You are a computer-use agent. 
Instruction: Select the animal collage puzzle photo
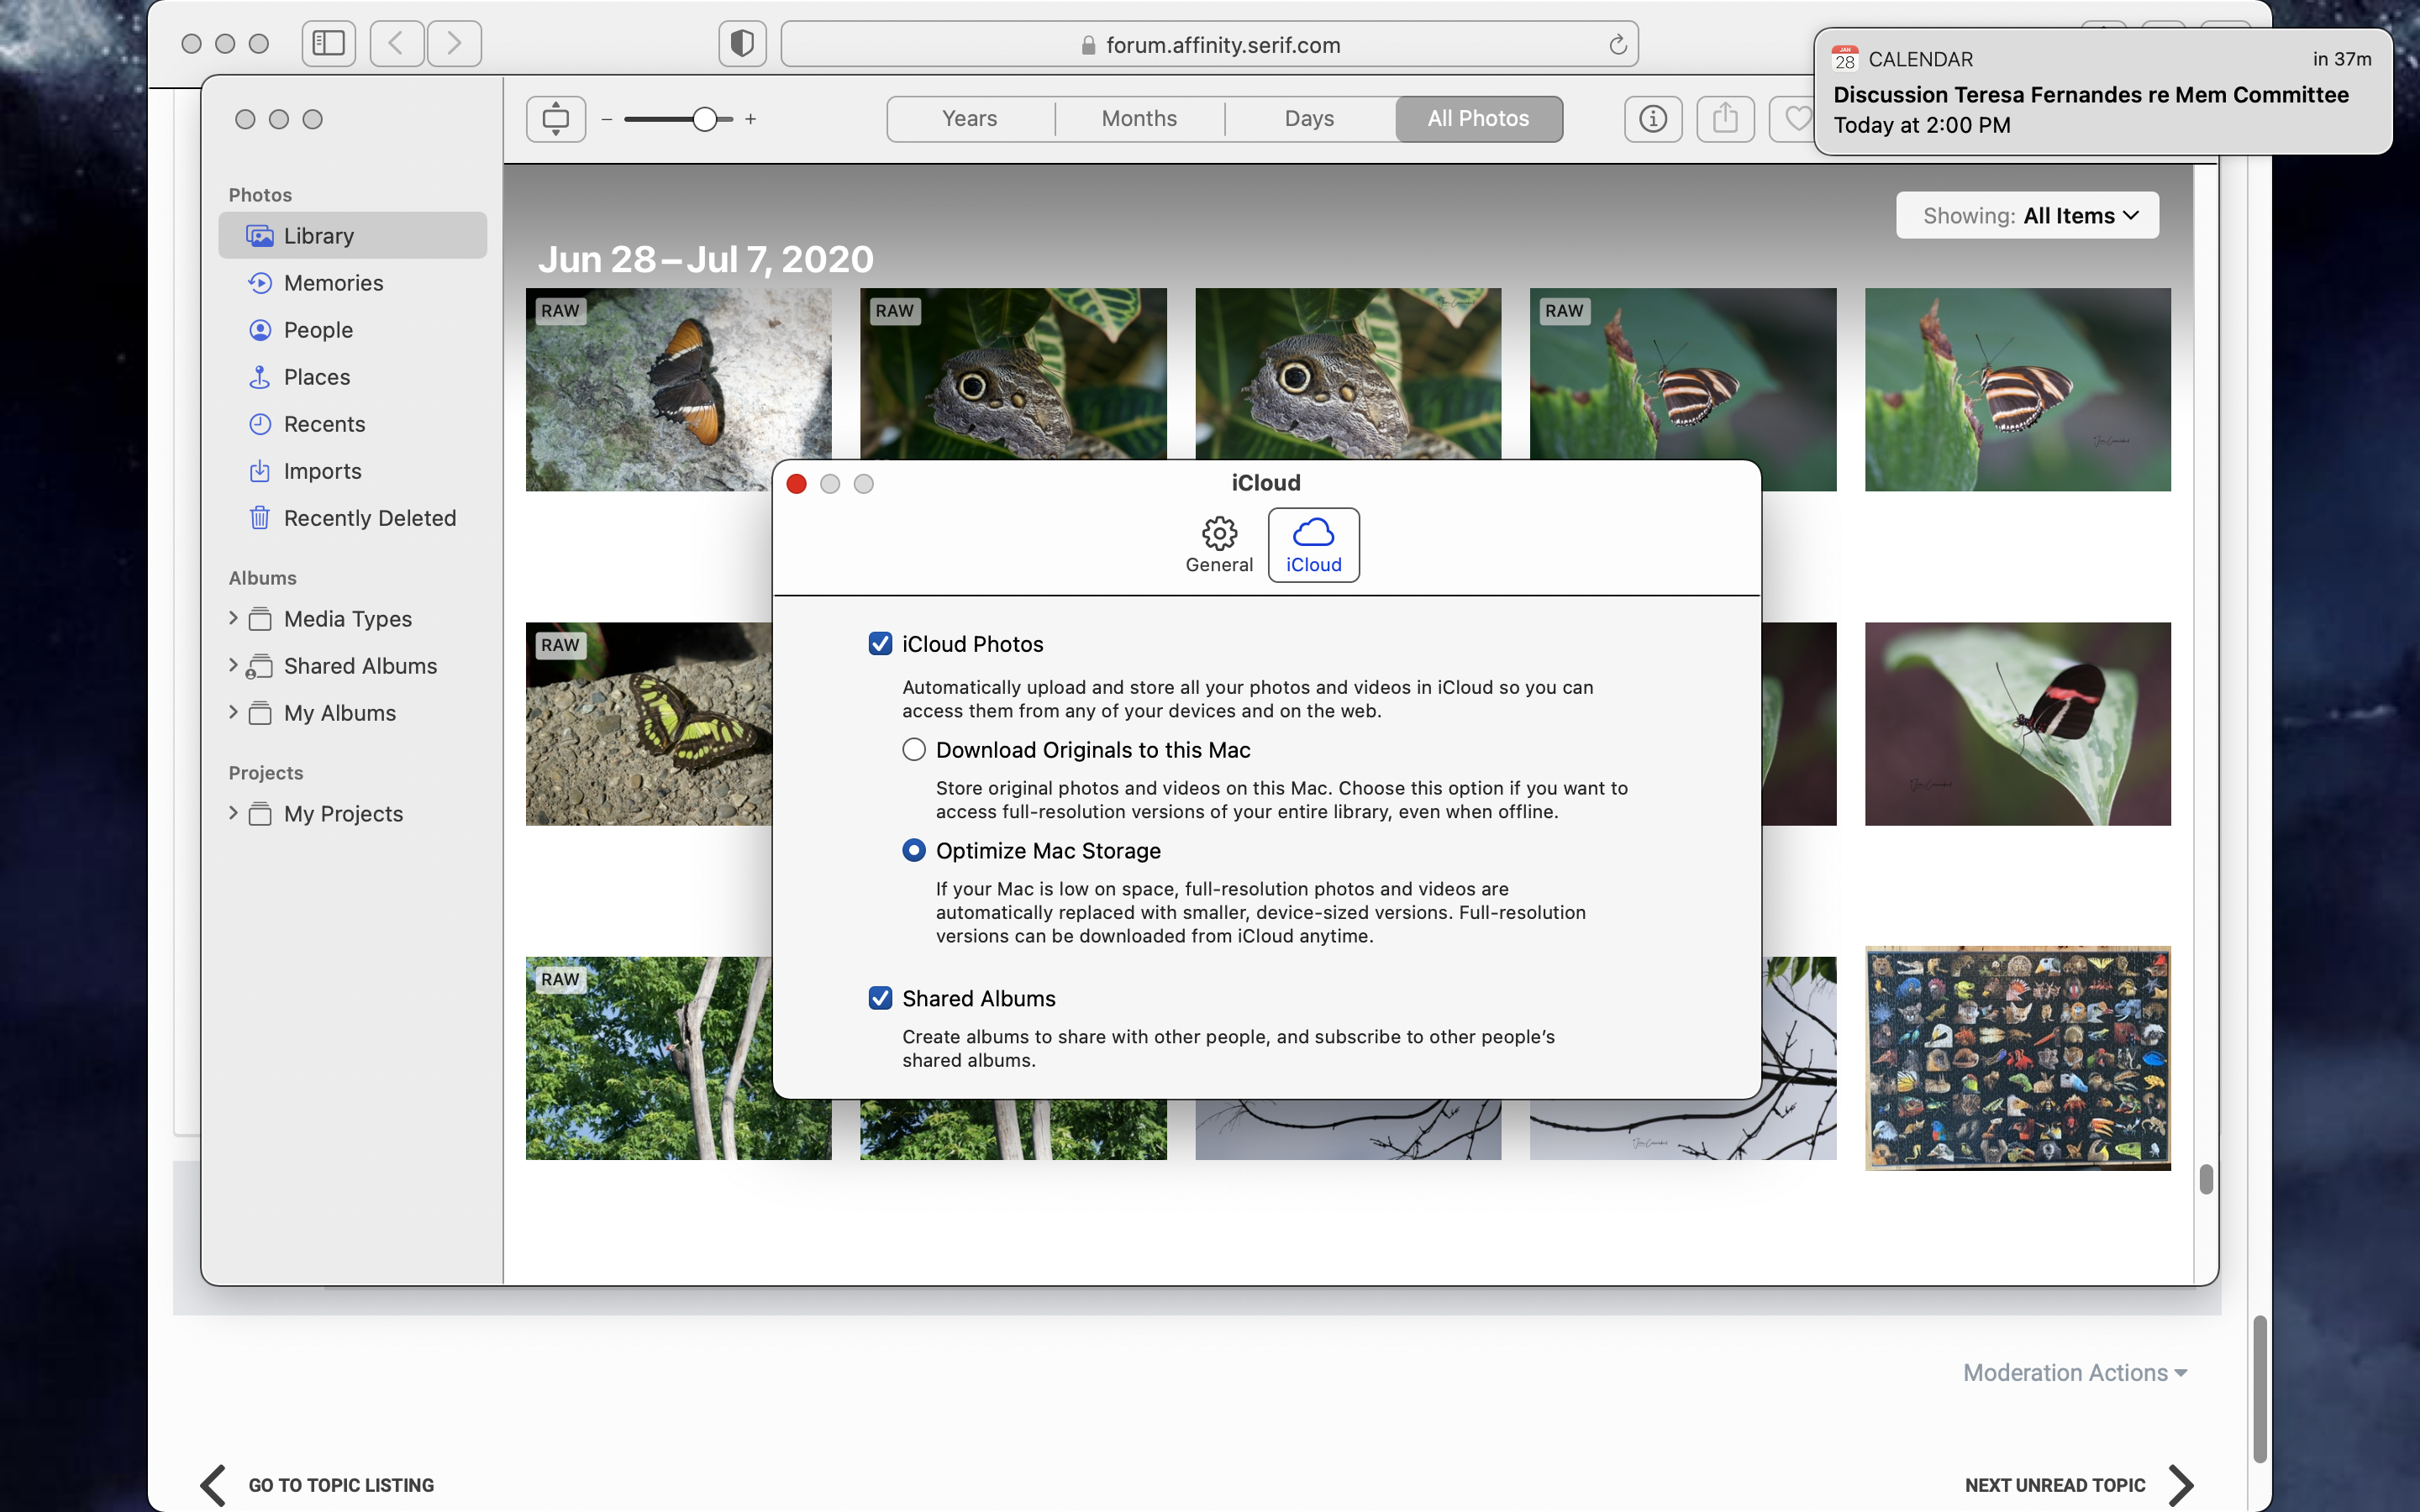point(2018,1058)
